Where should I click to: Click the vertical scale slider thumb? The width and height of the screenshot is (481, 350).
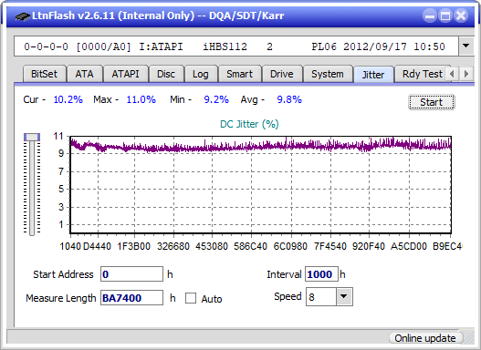(x=32, y=137)
